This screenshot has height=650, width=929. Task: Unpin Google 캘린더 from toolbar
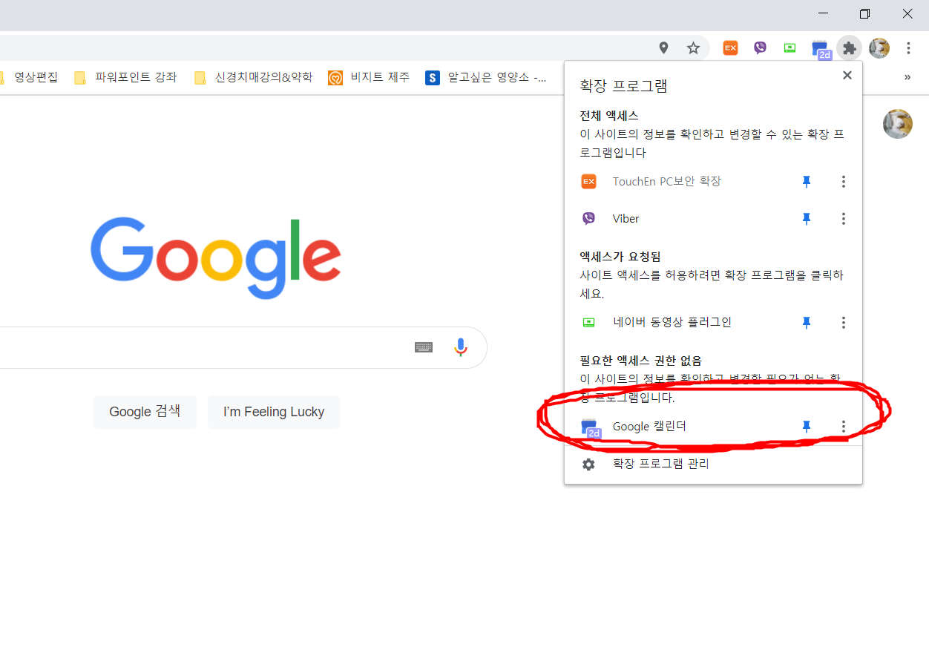tap(807, 426)
